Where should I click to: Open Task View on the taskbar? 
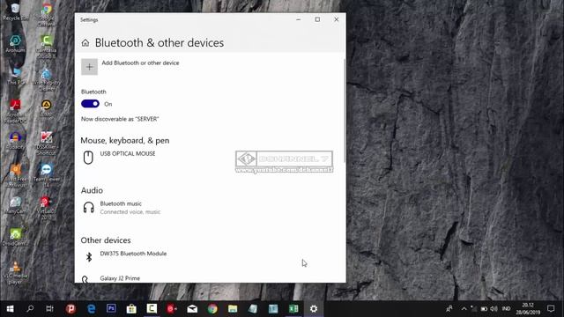coord(49,309)
